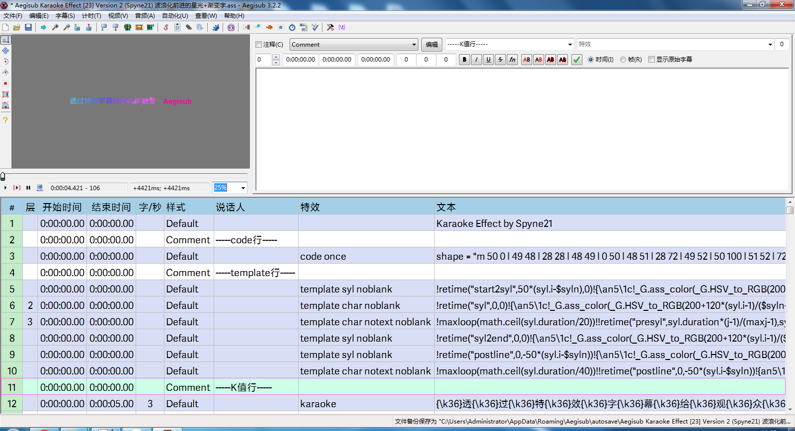
Task: Select the standard crosshair video tool
Action: coord(5,40)
